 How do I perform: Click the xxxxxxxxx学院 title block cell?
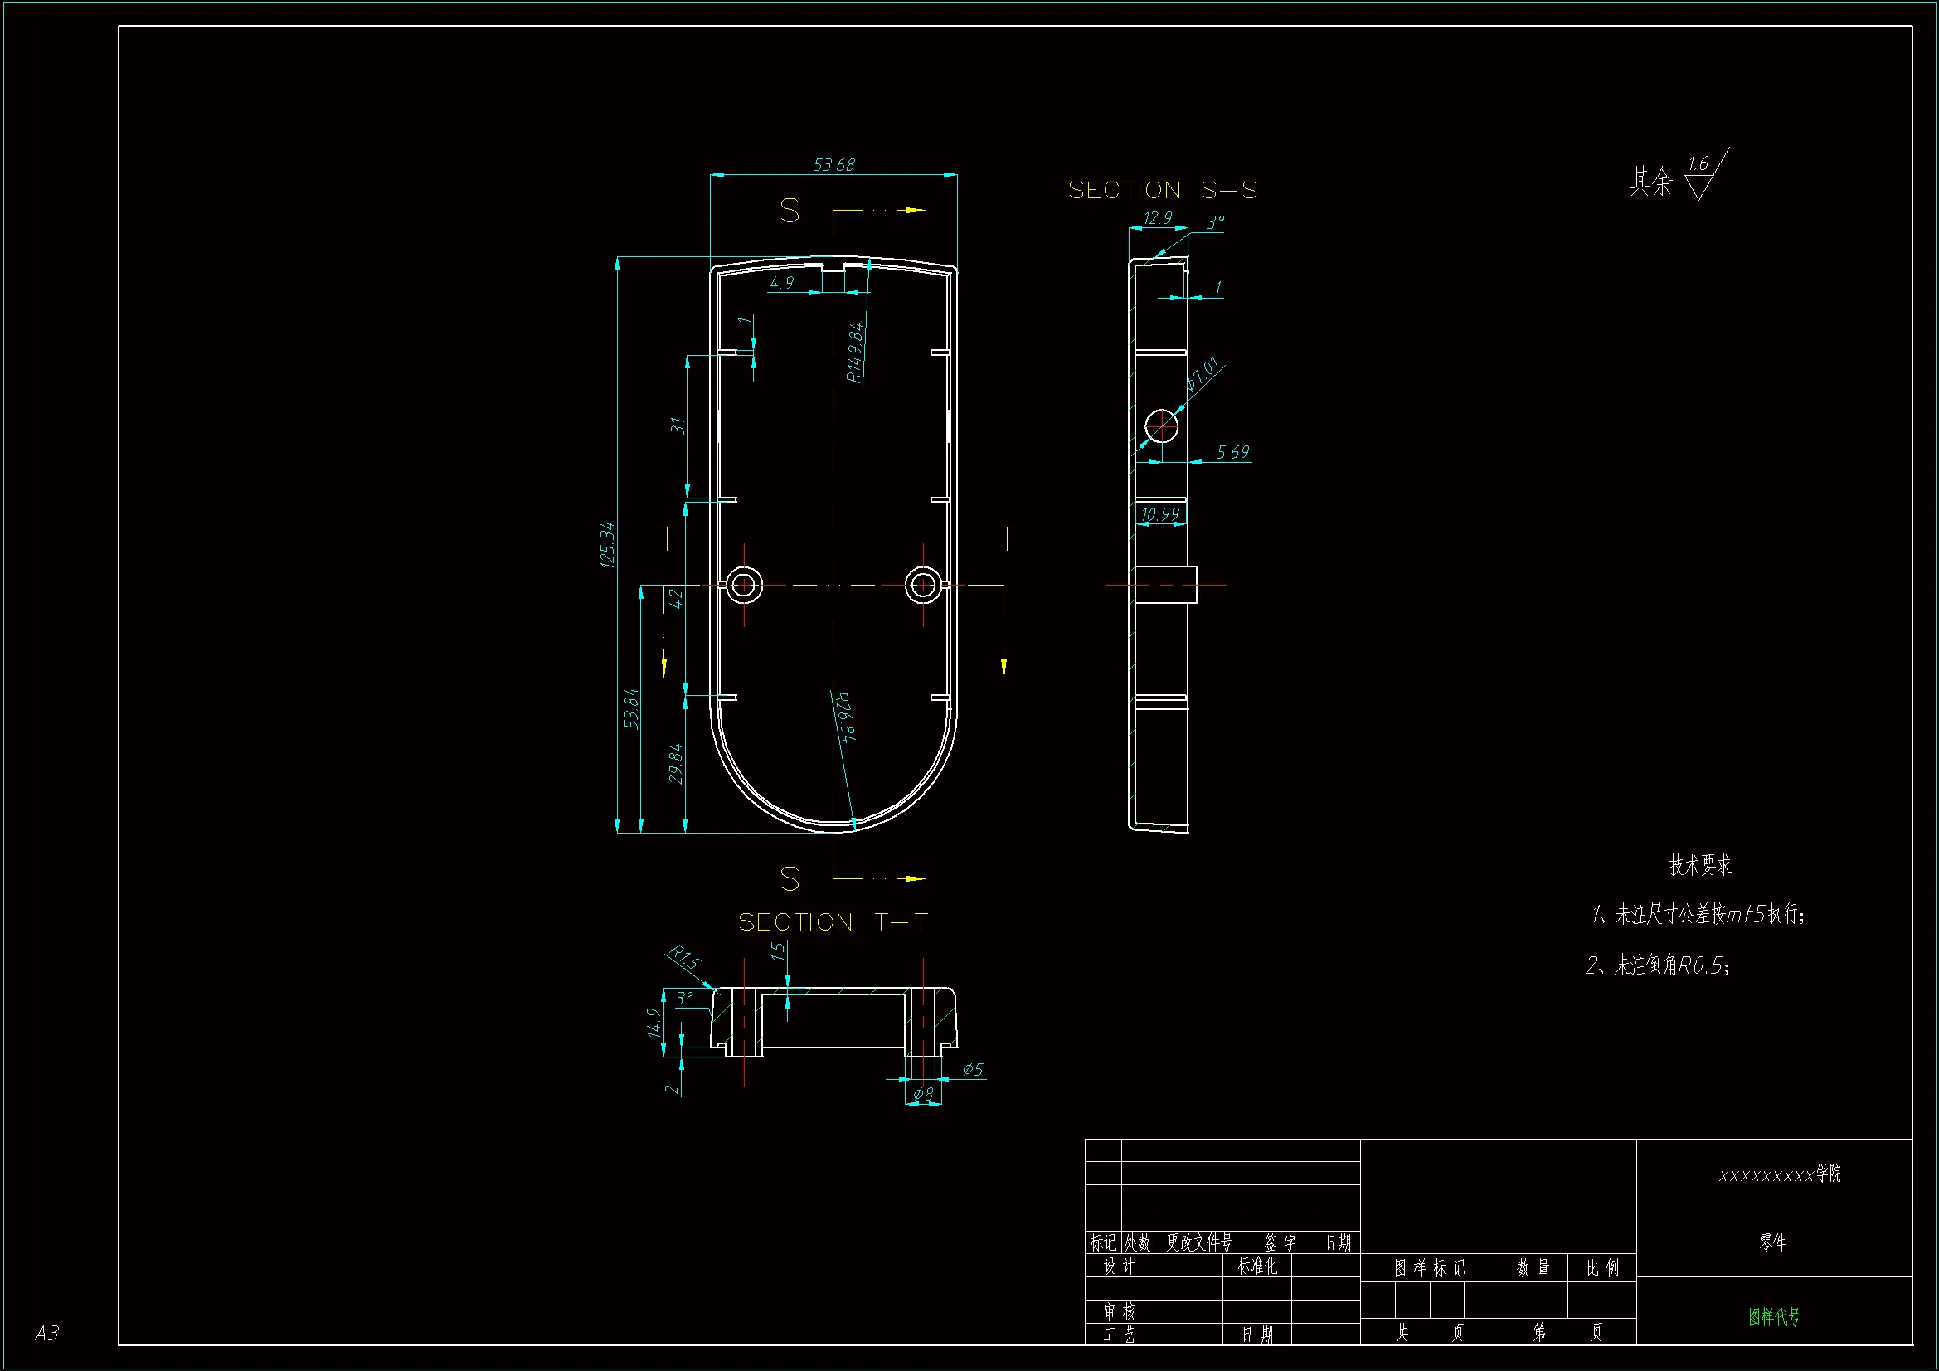tap(1780, 1174)
